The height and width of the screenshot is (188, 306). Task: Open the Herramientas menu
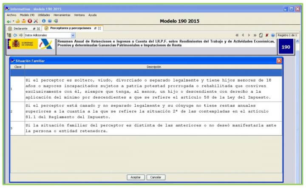point(62,15)
